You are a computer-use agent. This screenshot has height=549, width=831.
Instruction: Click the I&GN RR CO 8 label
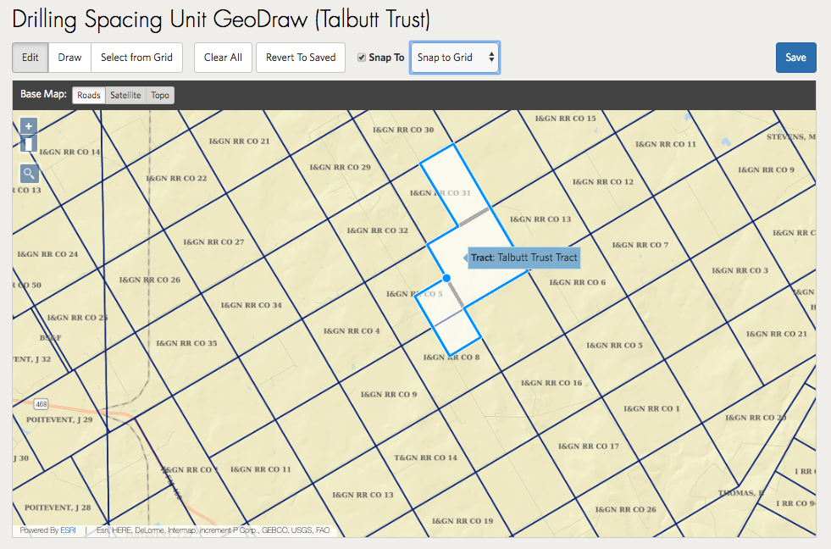coord(452,358)
